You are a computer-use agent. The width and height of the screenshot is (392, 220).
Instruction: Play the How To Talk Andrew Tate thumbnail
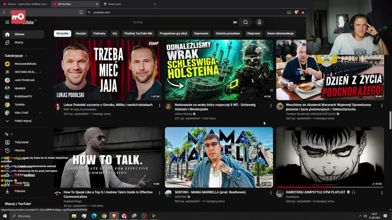click(x=108, y=157)
